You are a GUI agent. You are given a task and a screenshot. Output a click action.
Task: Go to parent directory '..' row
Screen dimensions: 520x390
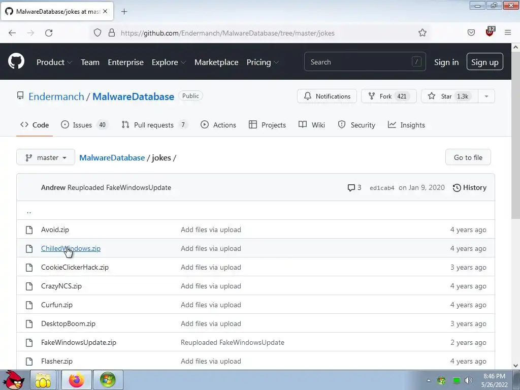255,210
